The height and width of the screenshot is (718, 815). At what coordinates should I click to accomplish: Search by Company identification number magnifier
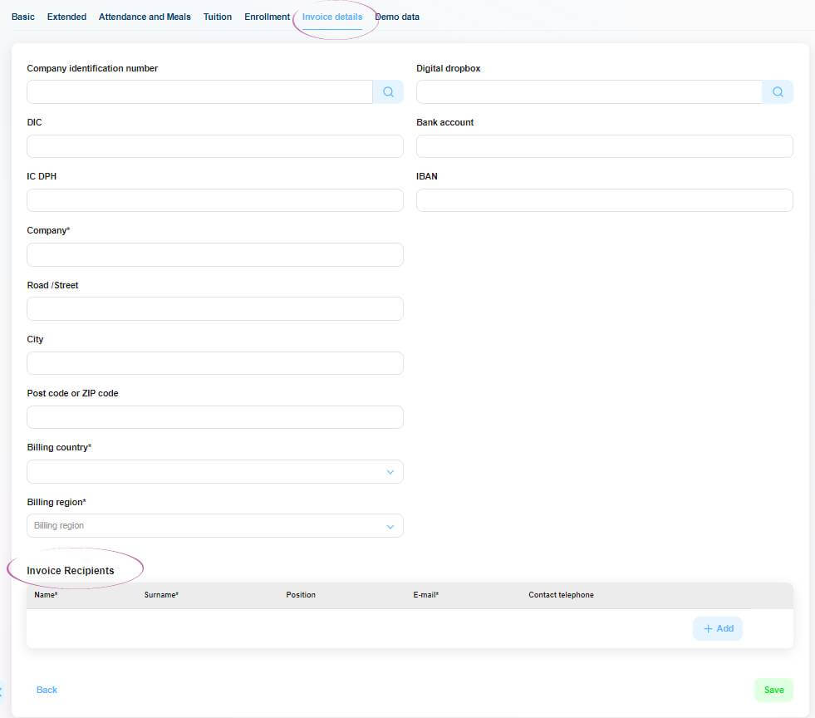[x=388, y=92]
